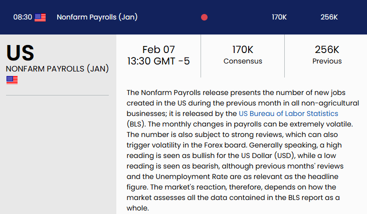Click the 170K value in the dark header row
The width and height of the screenshot is (367, 214).
279,17
